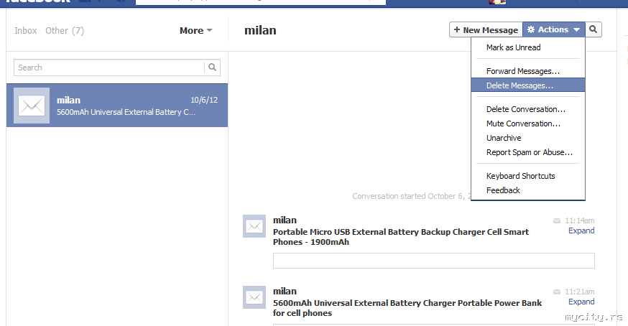Click the small envelope icon next to 11:14am
The width and height of the screenshot is (628, 326).
(557, 220)
